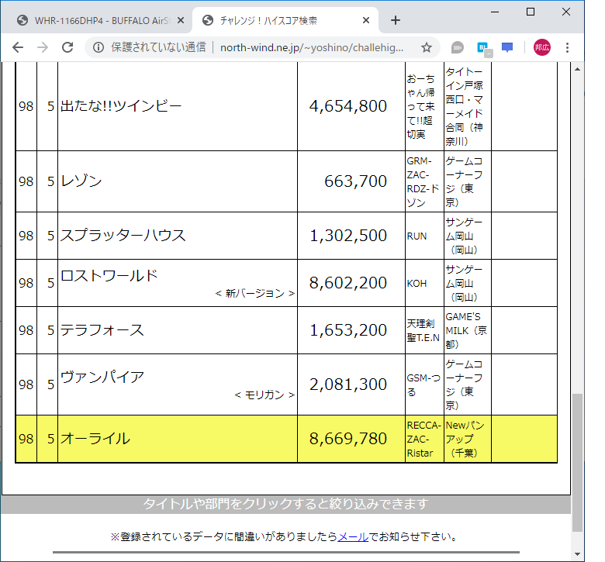The width and height of the screenshot is (605, 562).
Task: Open the 邦広 profile avatar
Action: 541,47
